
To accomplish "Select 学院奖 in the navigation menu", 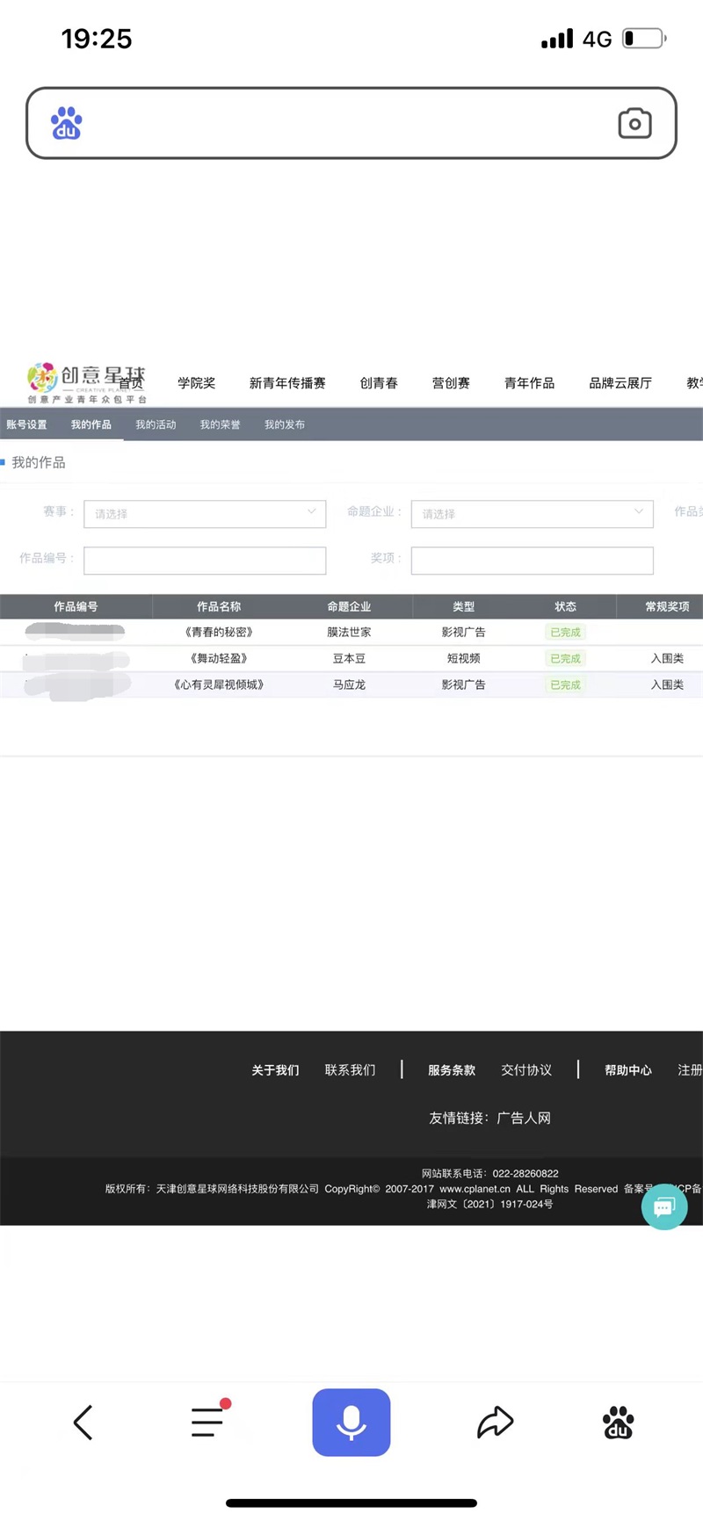I will [196, 383].
